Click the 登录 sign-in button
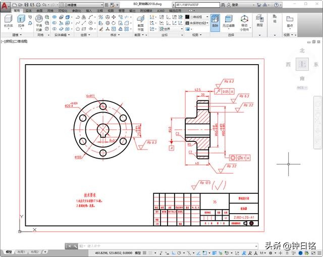323x257 pixels. tap(235, 4)
